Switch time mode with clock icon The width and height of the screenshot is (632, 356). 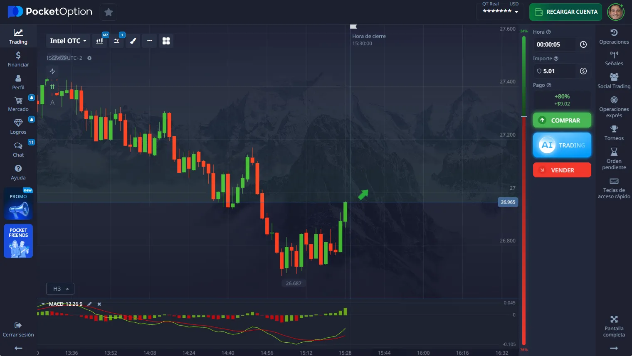(583, 44)
